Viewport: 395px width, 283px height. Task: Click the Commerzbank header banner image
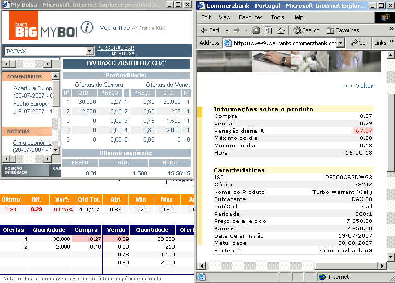(289, 61)
